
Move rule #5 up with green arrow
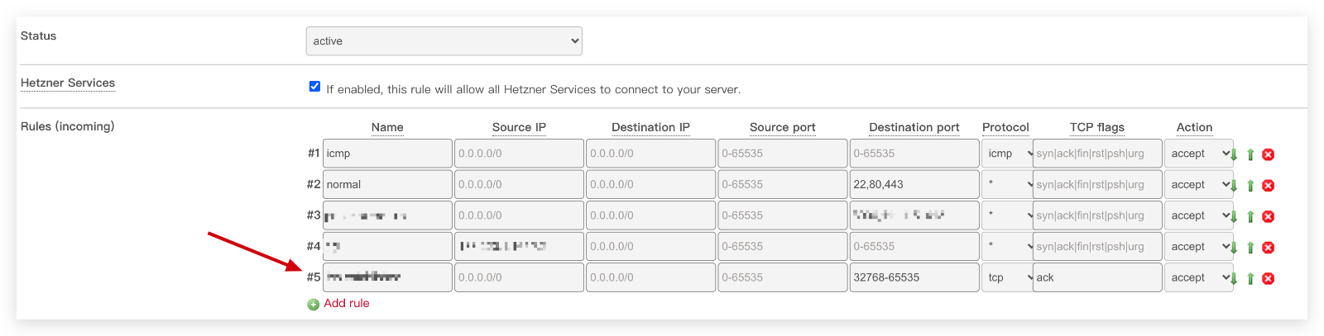click(x=1250, y=279)
